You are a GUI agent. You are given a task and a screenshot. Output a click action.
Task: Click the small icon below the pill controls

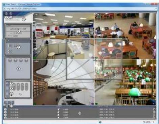[x=20, y=94]
